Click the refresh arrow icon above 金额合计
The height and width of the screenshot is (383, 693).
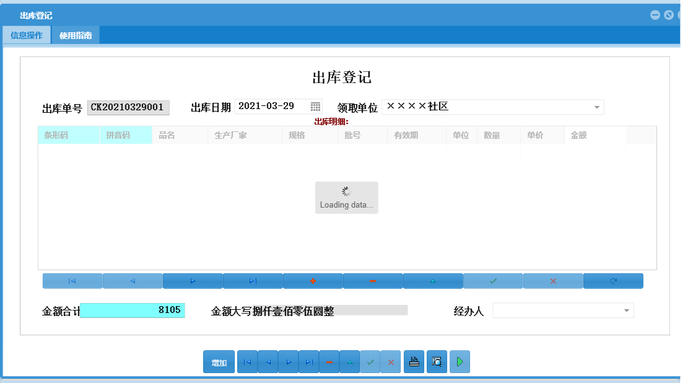click(x=613, y=281)
